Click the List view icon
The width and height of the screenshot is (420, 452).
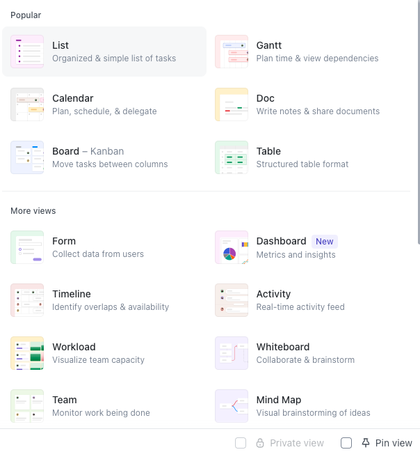[27, 52]
